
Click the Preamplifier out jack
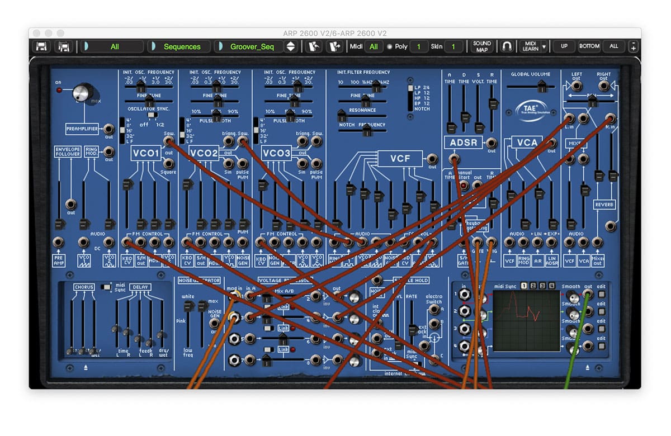coord(108,128)
